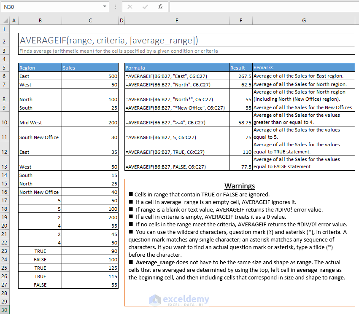Click the Result header cell
359x314 pixels.
click(241, 67)
